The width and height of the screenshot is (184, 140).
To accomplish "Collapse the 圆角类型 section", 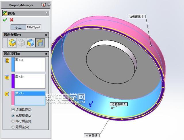I will click(x=46, y=35).
